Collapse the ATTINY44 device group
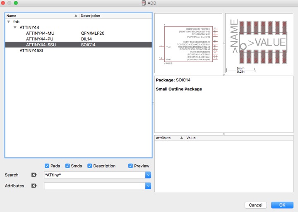 pos(15,28)
